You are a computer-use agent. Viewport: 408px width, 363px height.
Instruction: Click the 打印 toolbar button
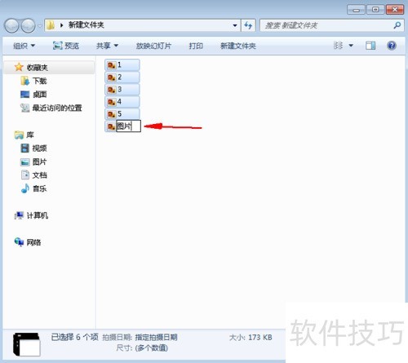click(x=196, y=46)
